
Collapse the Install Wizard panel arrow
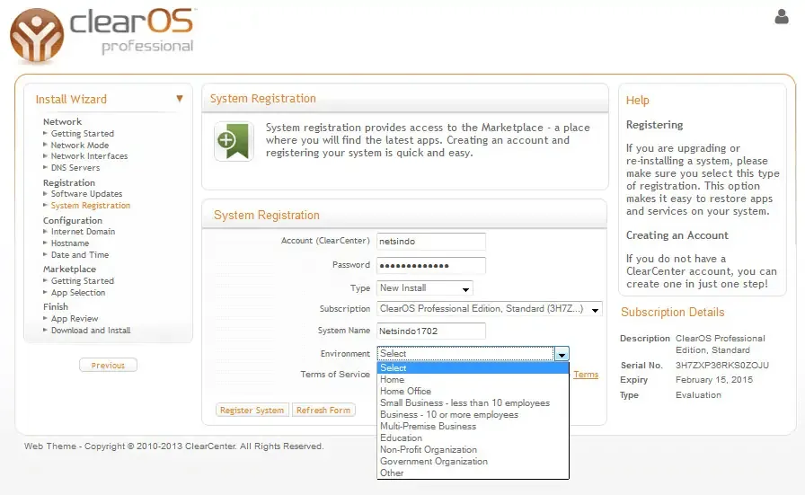[x=180, y=99]
